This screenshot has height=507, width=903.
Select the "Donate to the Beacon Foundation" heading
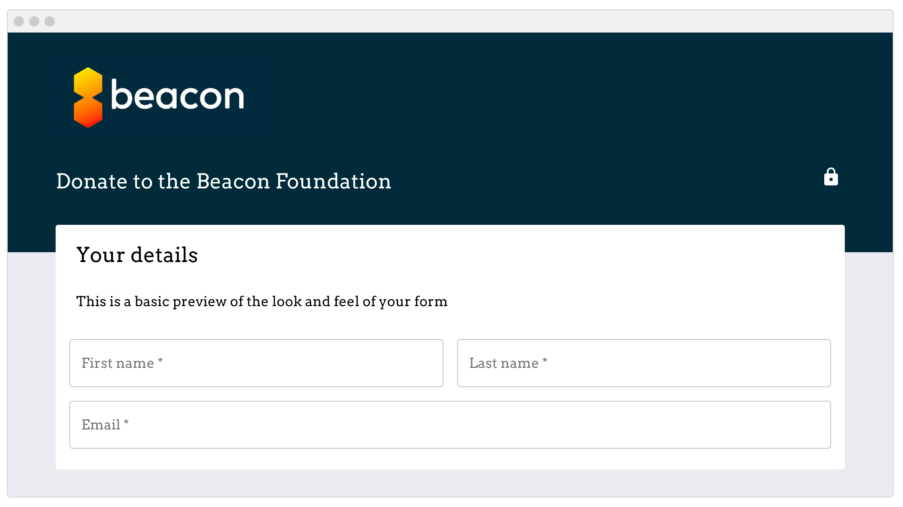tap(223, 181)
